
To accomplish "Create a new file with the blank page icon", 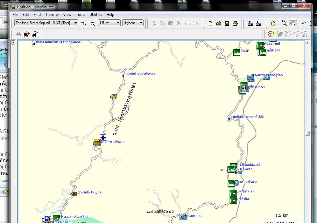I will [210, 23].
